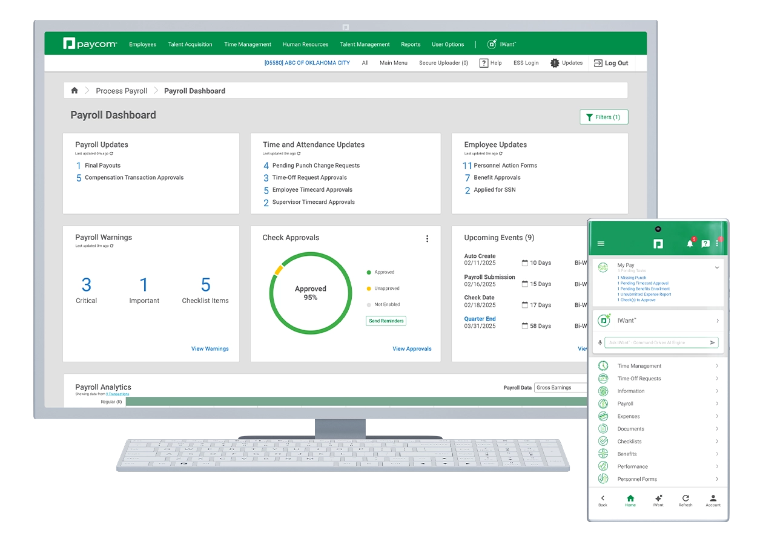Expand the Personnel Forms row chevron on the phone

[x=717, y=479]
